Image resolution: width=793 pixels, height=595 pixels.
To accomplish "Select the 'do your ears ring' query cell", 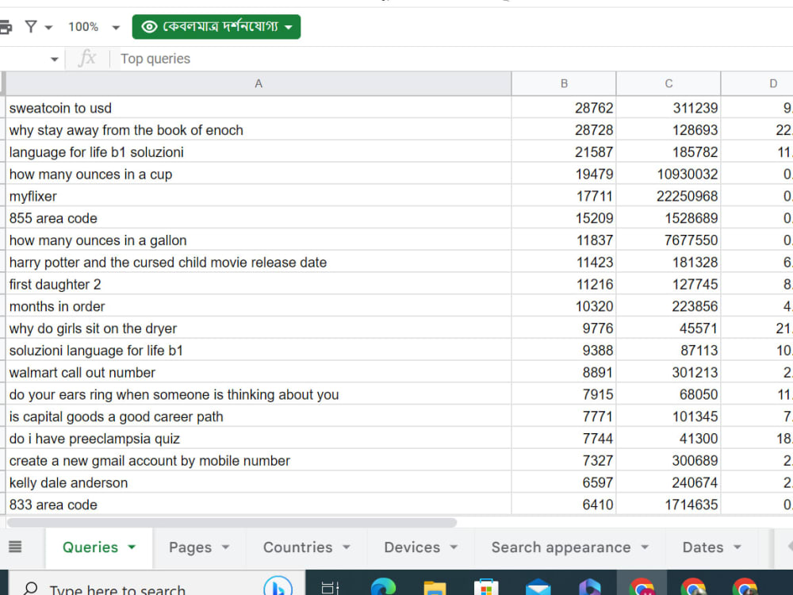I will pyautogui.click(x=259, y=394).
